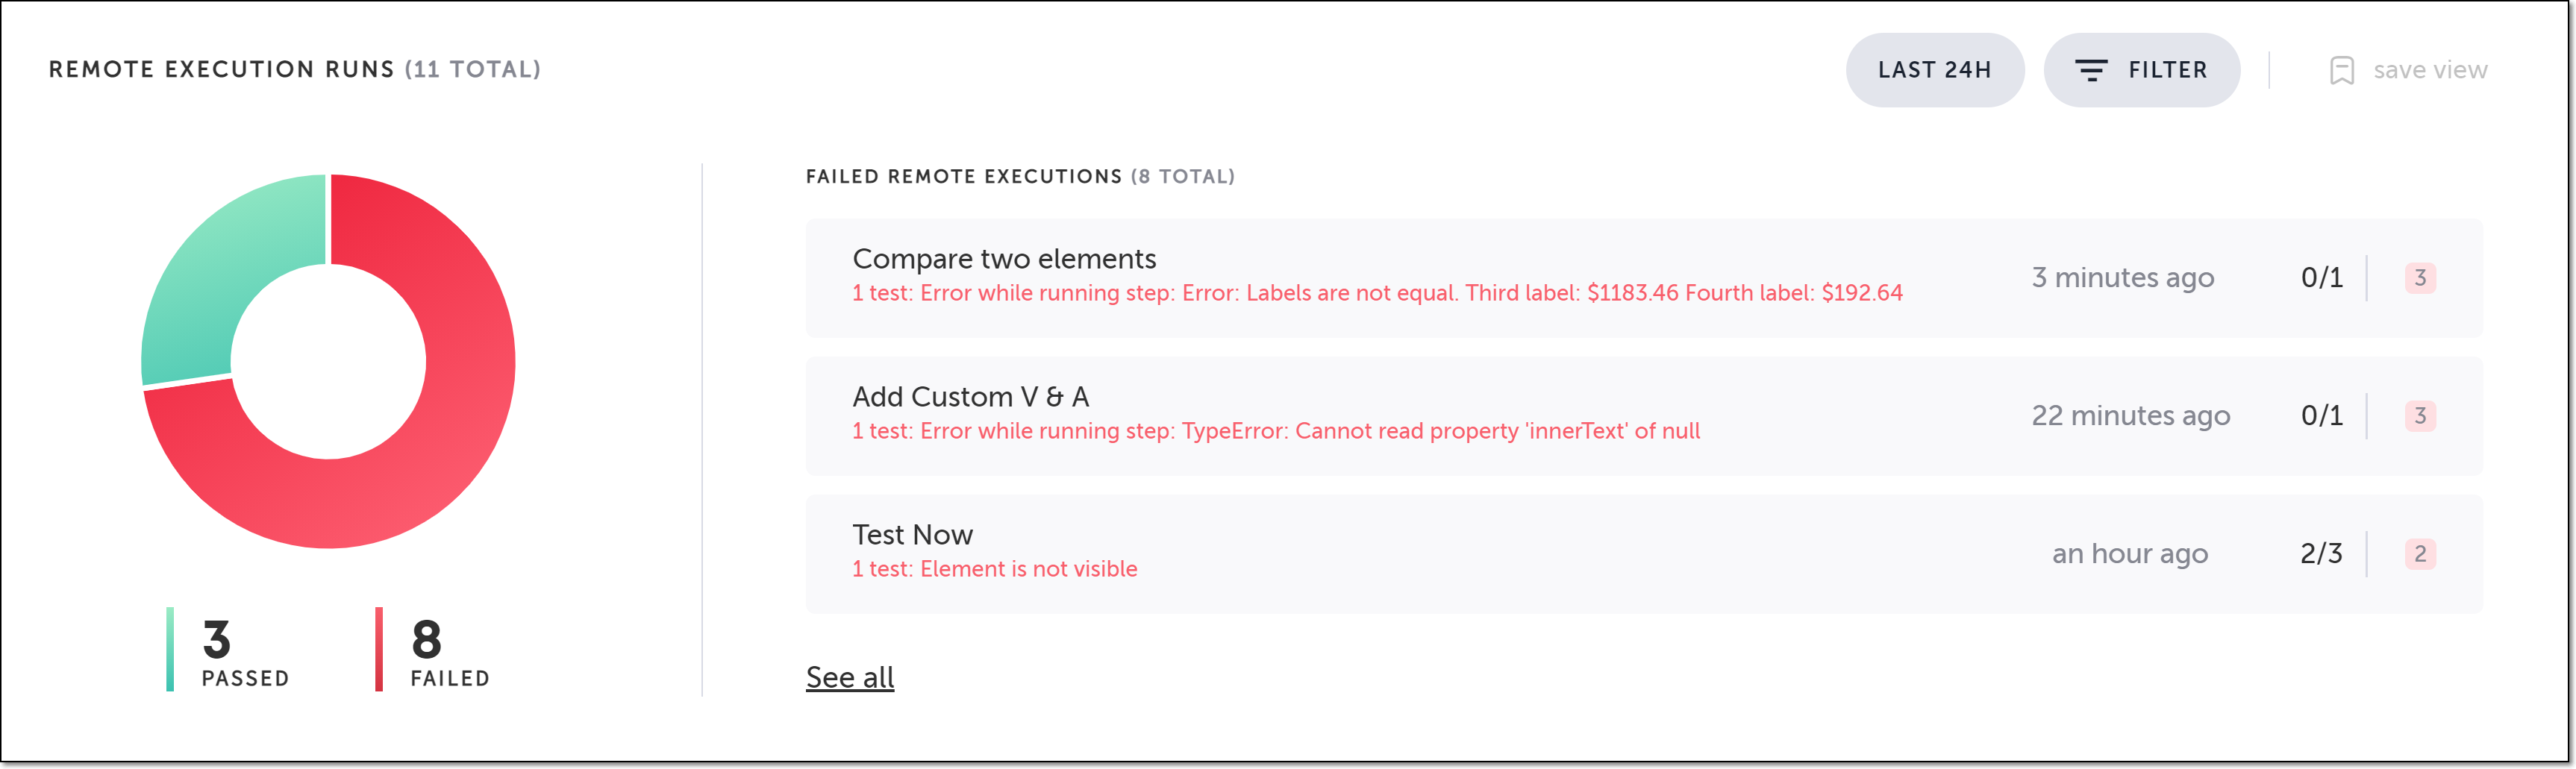This screenshot has width=2576, height=769.
Task: Click the save view bookmark icon
Action: pos(2341,70)
